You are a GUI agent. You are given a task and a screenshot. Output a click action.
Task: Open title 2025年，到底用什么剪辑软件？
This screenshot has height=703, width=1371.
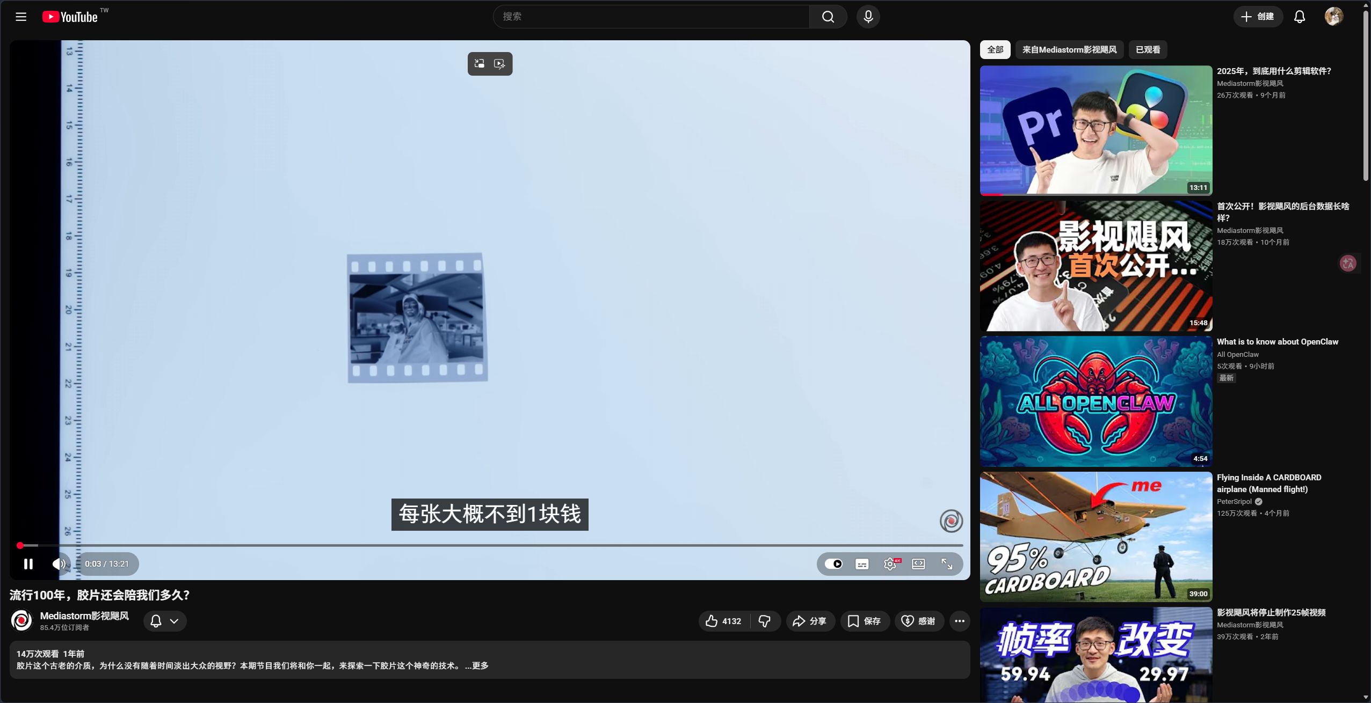click(1274, 71)
